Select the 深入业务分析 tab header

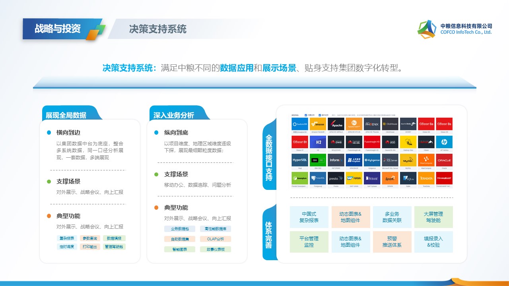coord(174,115)
